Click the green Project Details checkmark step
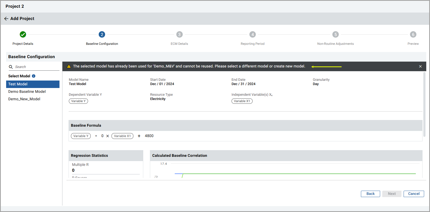Screen dimensions: 430x212 (x=23, y=34)
